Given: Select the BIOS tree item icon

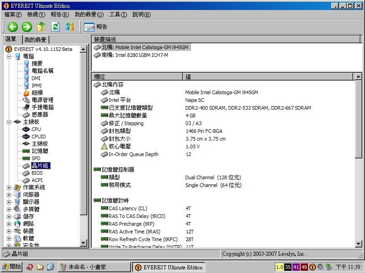Looking at the screenshot, I should click(x=26, y=173).
